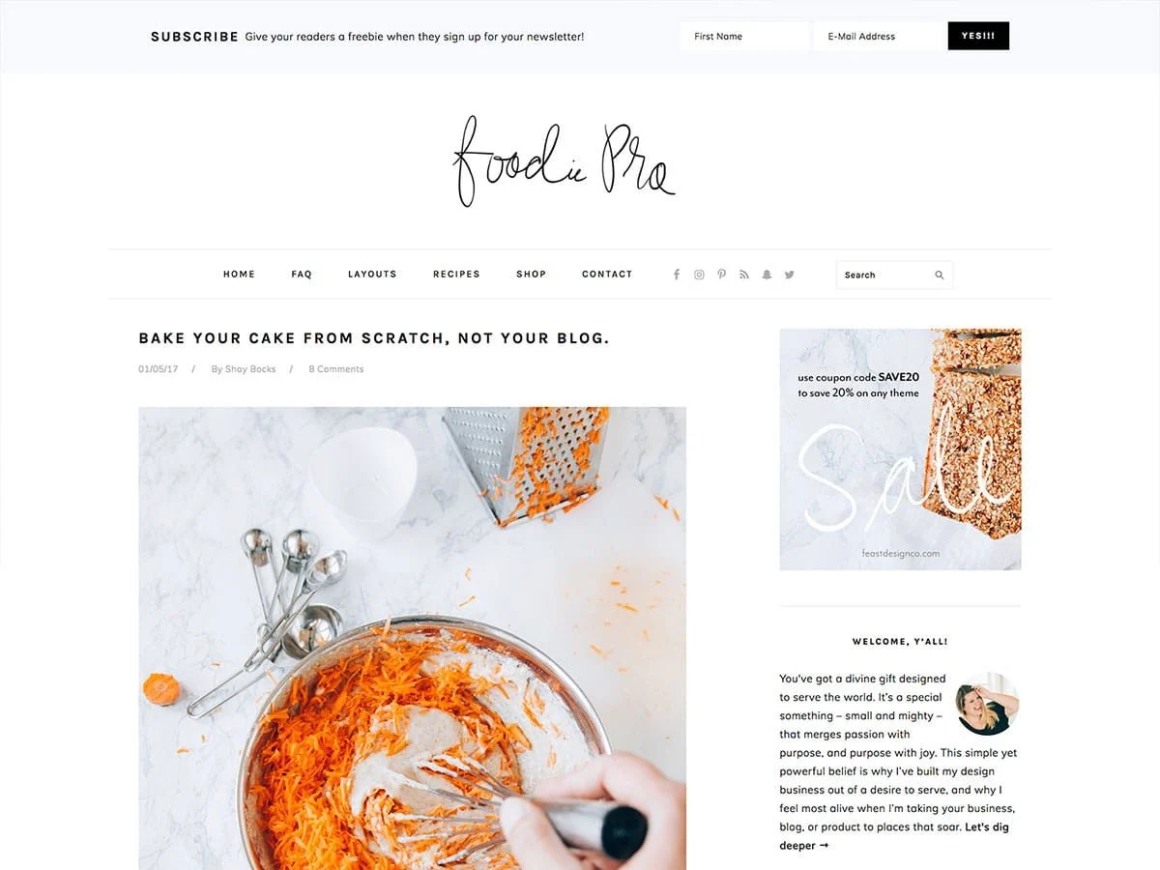
Task: Click the magnifying glass search icon
Action: 939,275
